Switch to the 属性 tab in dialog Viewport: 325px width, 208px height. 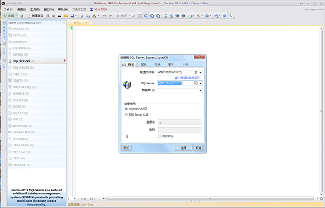tap(144, 64)
